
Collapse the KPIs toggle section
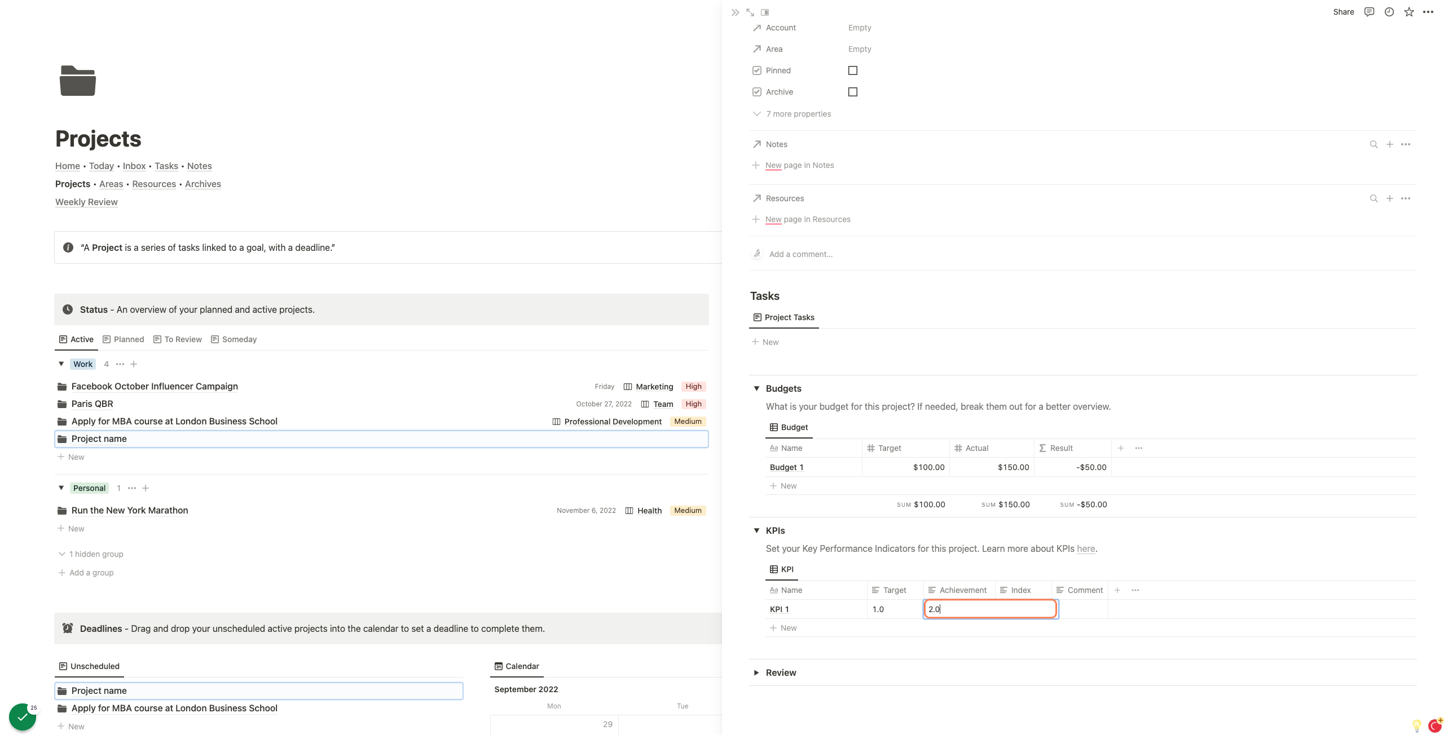(757, 530)
